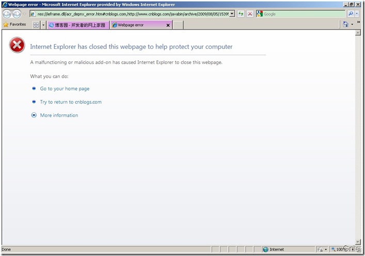Click the vertical scrollbar up arrow

click(x=358, y=33)
